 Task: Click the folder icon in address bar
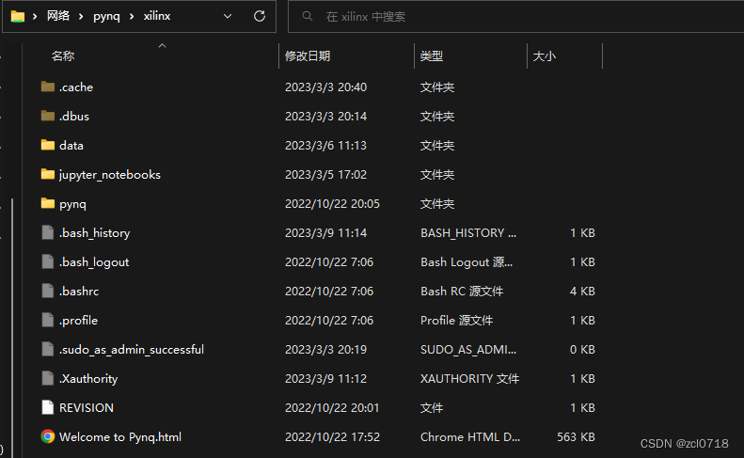click(x=18, y=16)
